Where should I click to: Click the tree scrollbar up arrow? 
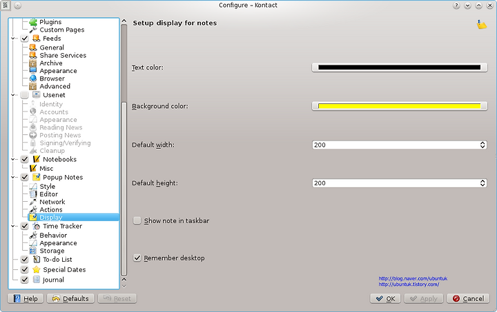pyautogui.click(x=124, y=21)
